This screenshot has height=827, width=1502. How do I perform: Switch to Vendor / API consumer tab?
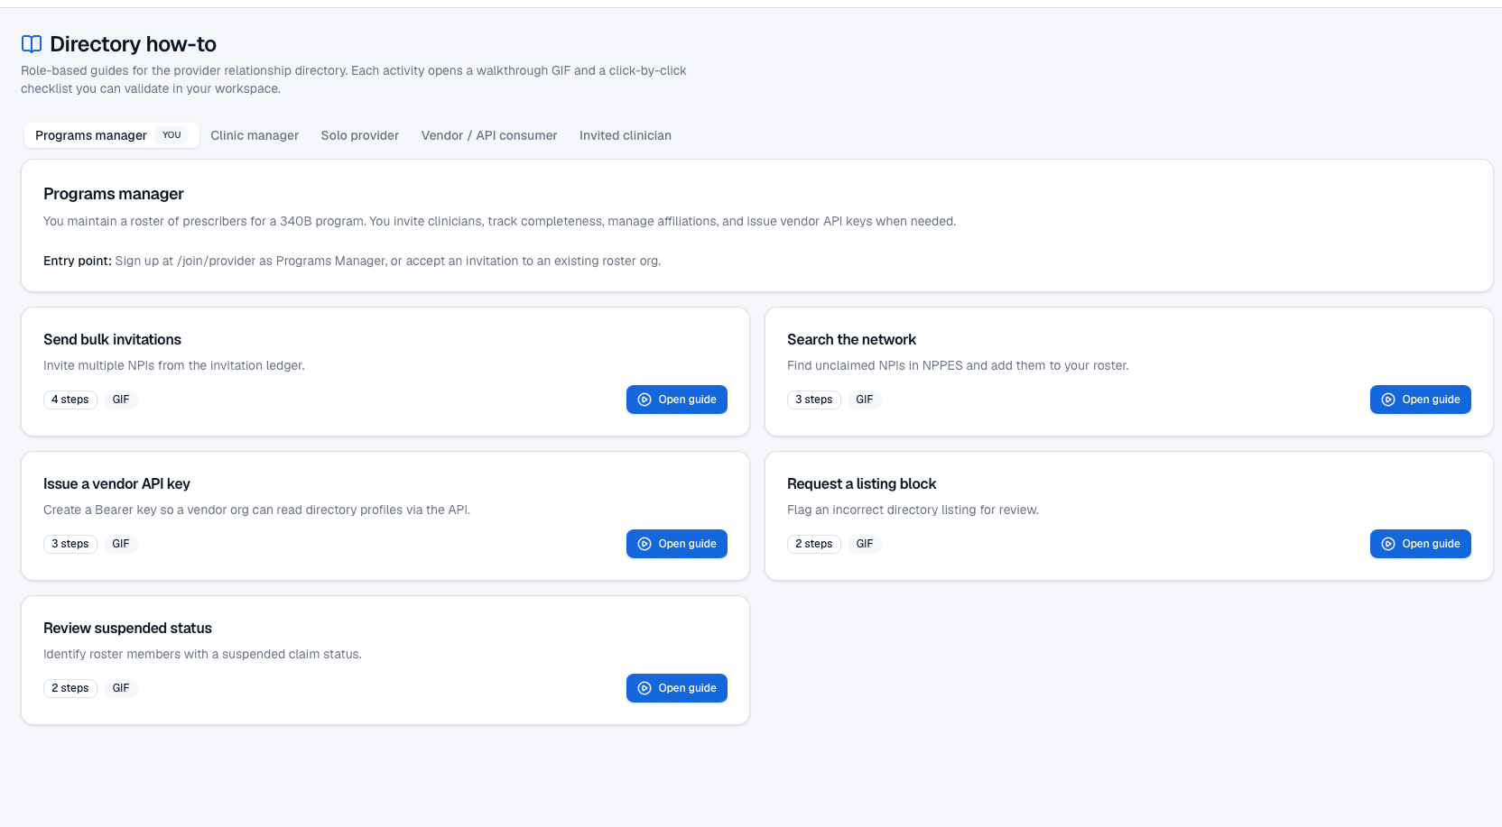click(489, 135)
